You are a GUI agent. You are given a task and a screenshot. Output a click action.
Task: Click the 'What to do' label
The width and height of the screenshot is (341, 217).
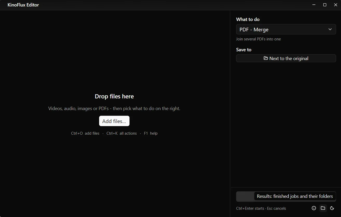pos(248,19)
